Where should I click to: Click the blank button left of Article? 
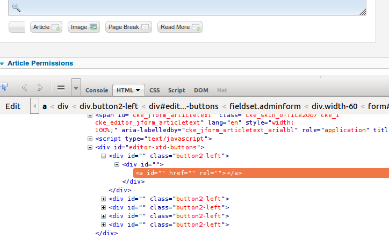click(x=17, y=27)
